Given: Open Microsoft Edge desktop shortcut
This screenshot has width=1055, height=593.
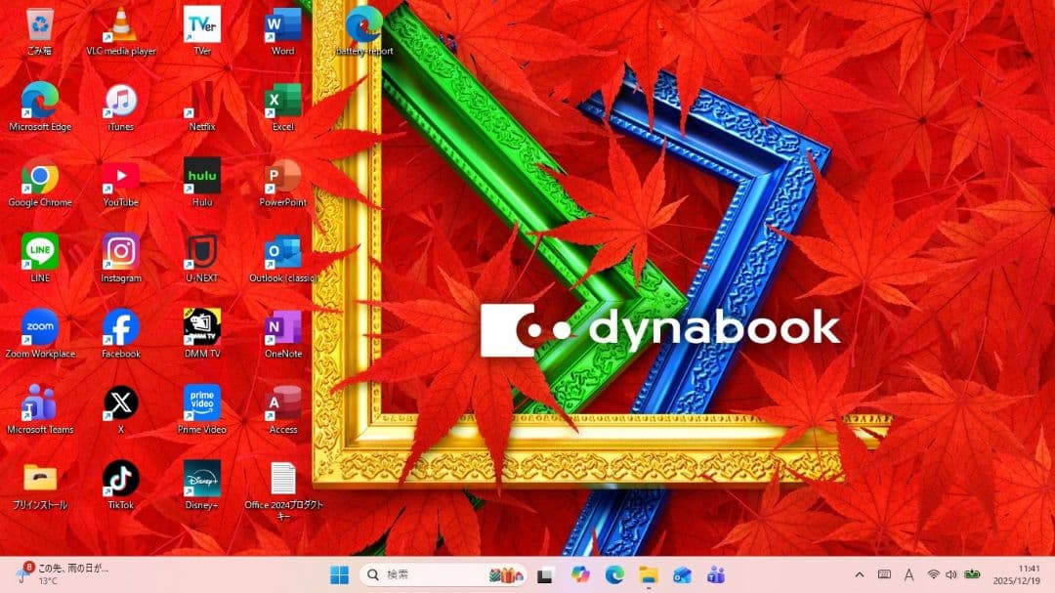Looking at the screenshot, I should [40, 106].
